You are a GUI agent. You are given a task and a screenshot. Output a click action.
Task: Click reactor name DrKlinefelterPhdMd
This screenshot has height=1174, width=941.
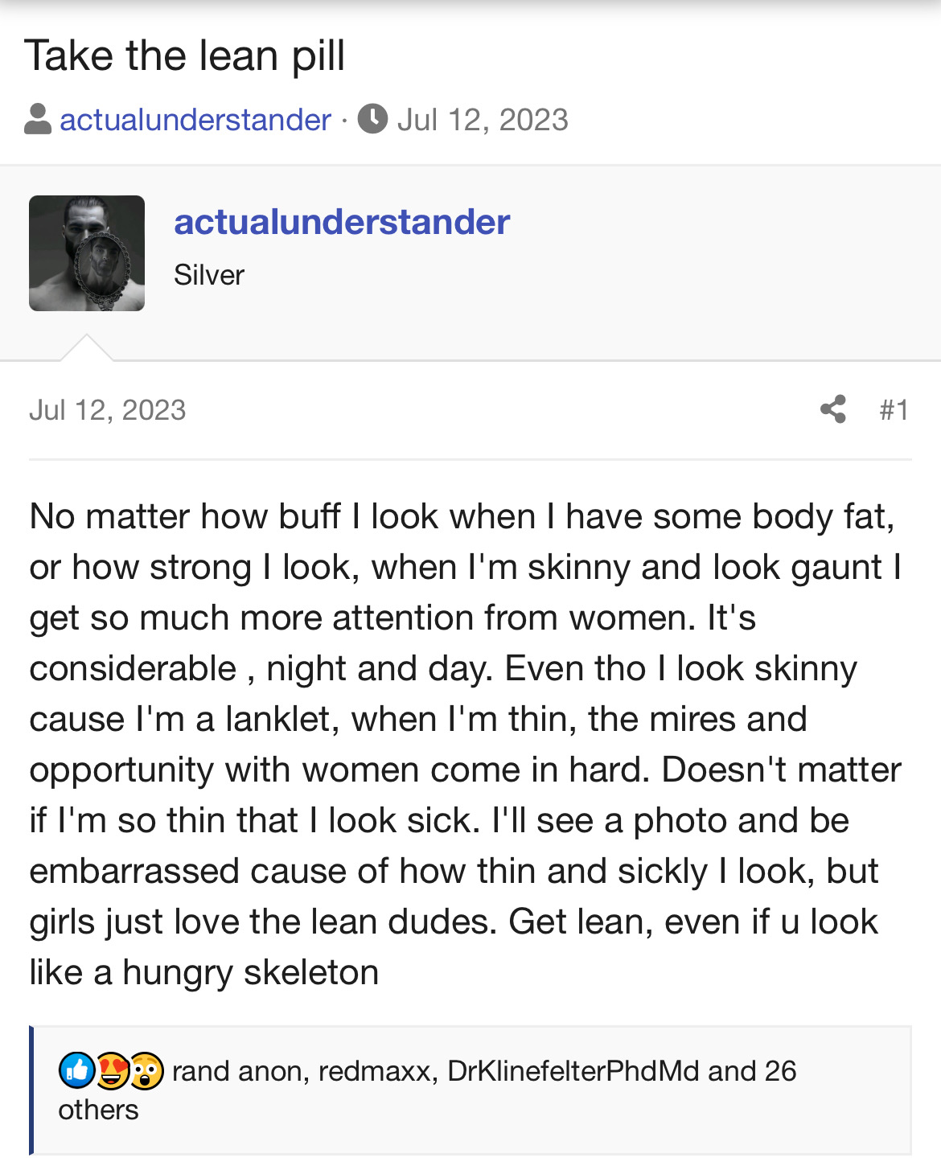point(573,1071)
